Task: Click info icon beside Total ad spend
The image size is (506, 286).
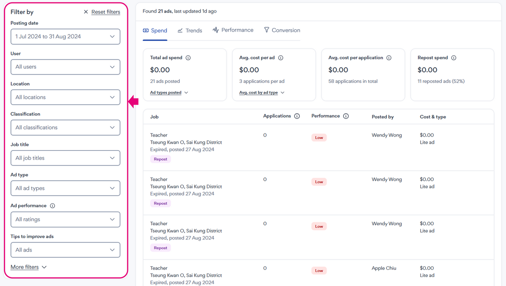Action: [188, 58]
